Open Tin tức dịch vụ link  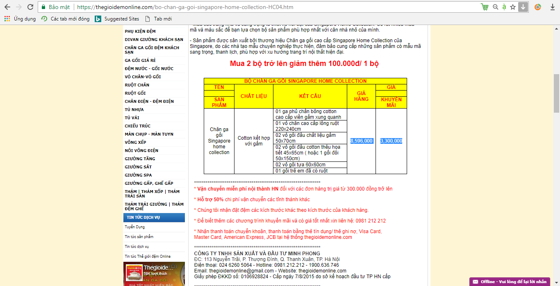point(137,247)
